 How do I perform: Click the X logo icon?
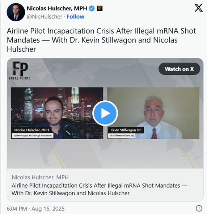tap(199, 8)
